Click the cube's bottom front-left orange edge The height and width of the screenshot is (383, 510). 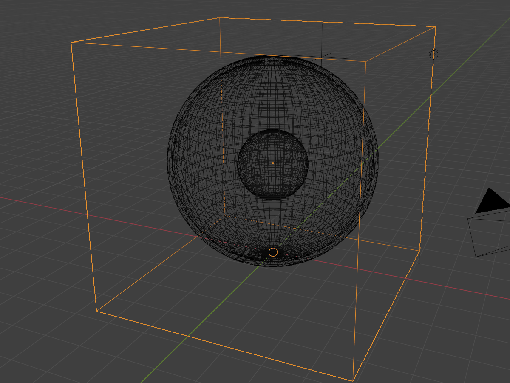(x=224, y=346)
